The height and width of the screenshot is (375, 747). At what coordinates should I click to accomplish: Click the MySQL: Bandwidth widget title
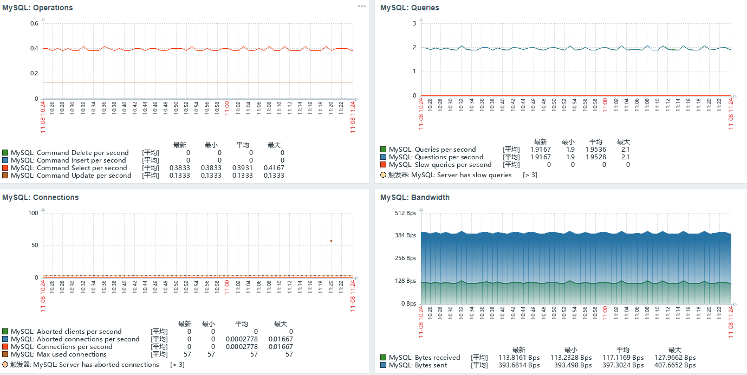(x=415, y=197)
